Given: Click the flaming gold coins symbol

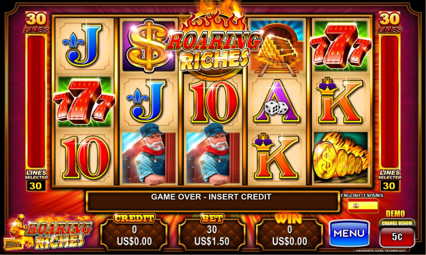Looking at the screenshot, I should [x=341, y=157].
